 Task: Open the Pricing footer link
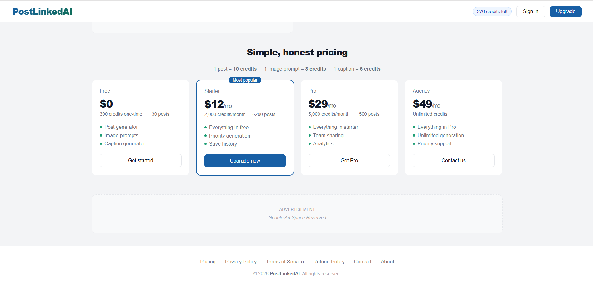(x=208, y=262)
